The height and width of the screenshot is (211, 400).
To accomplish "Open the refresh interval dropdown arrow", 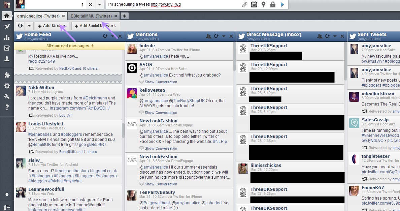I will pos(29,26).
